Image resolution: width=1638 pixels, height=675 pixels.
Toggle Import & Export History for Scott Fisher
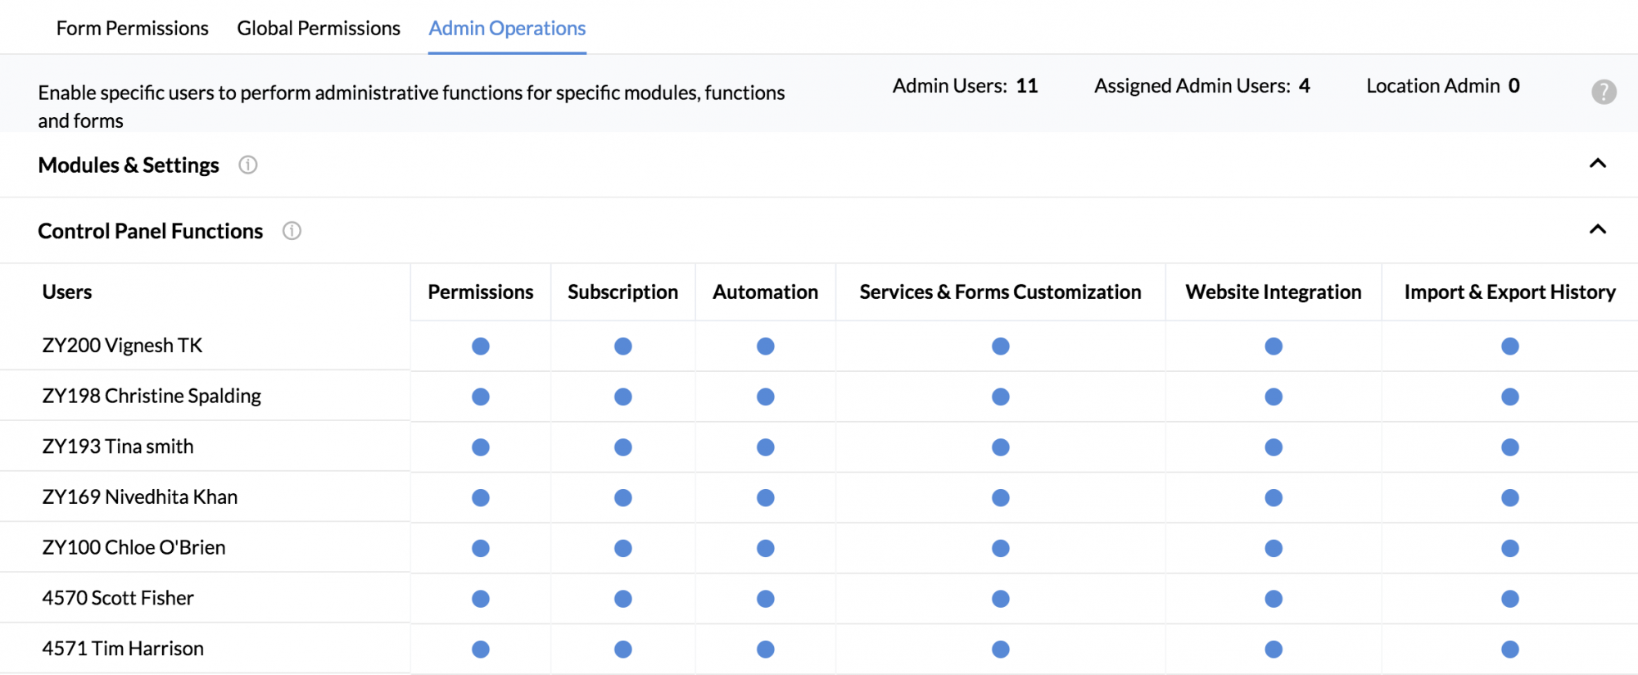click(x=1510, y=599)
